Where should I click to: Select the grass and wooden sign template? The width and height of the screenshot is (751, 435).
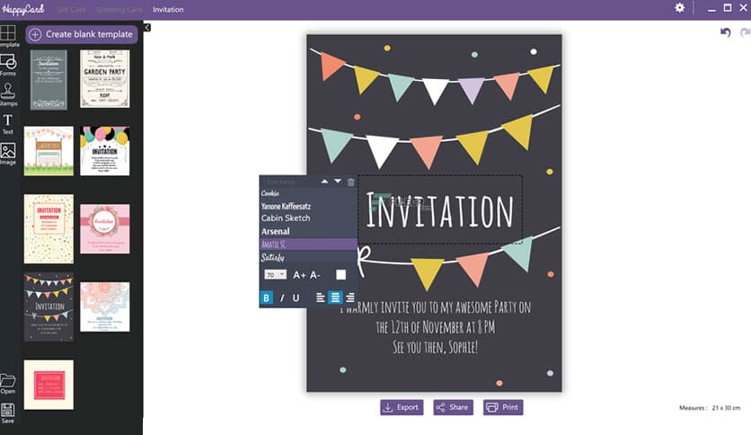click(x=49, y=151)
